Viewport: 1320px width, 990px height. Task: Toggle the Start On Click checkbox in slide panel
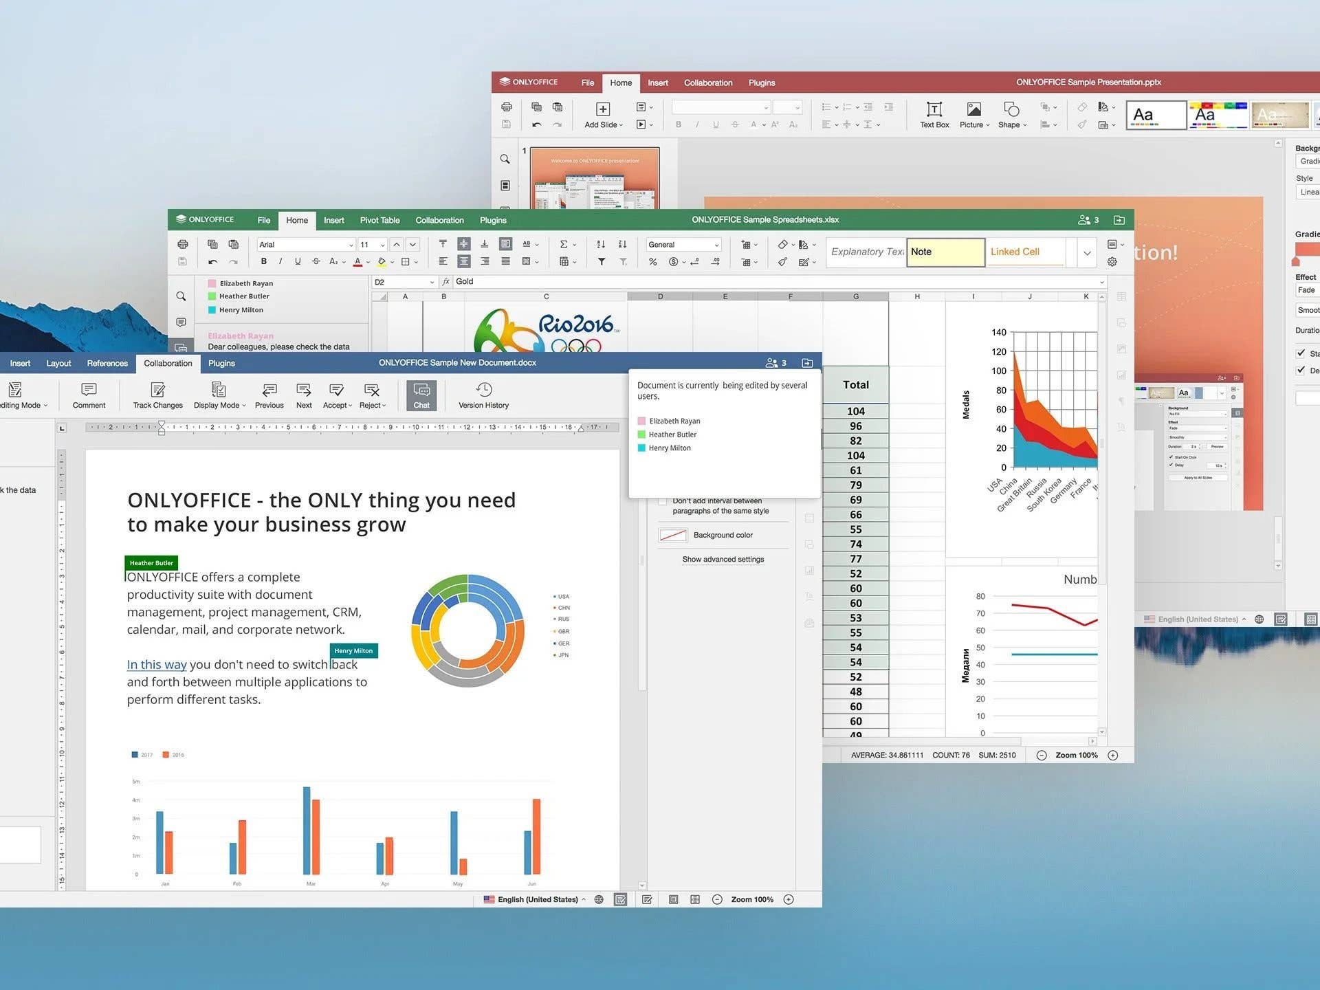tap(1300, 353)
